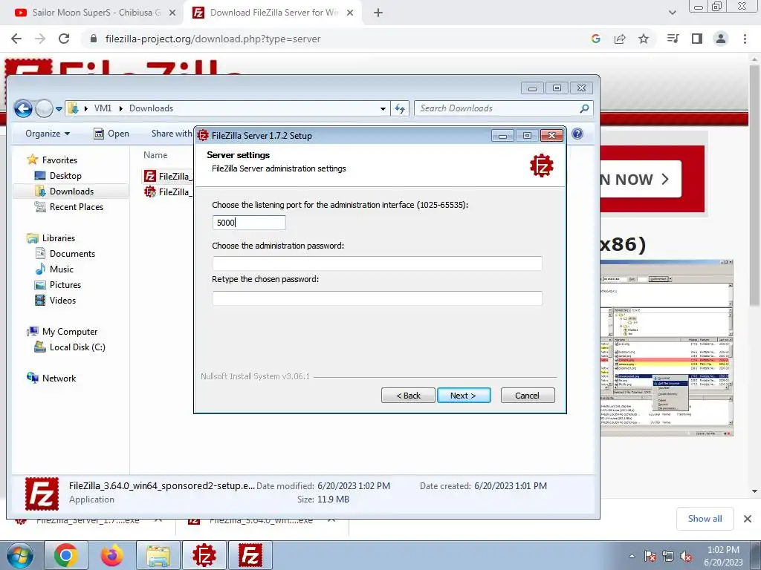This screenshot has height=570, width=761.
Task: Click Explorer refresh button beside address bar
Action: tap(399, 108)
